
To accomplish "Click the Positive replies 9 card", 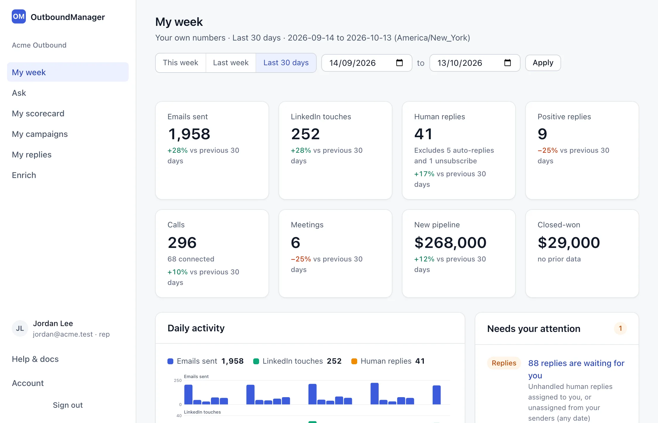I will 582,150.
